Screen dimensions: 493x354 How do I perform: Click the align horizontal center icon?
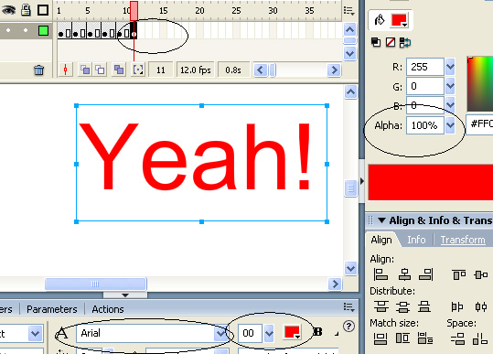tap(404, 274)
